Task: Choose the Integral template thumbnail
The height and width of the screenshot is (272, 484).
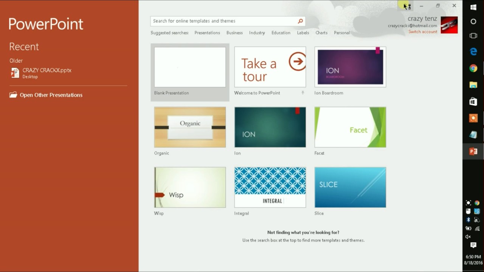Action: pos(270,187)
